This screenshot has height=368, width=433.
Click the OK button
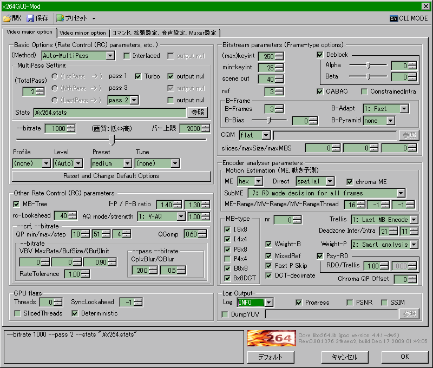pos(404,357)
